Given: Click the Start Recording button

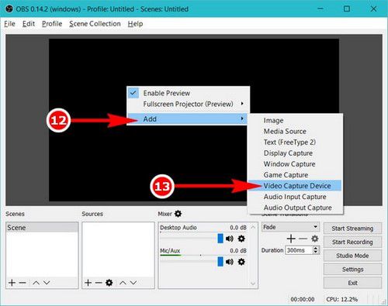Looking at the screenshot, I should [x=352, y=242].
